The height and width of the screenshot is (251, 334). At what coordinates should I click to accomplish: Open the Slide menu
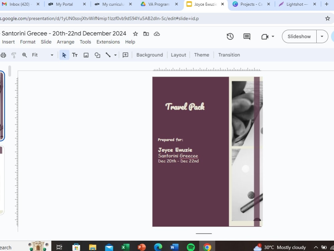pos(46,42)
